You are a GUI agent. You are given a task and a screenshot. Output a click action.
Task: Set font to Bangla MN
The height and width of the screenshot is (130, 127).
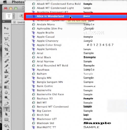44,78
